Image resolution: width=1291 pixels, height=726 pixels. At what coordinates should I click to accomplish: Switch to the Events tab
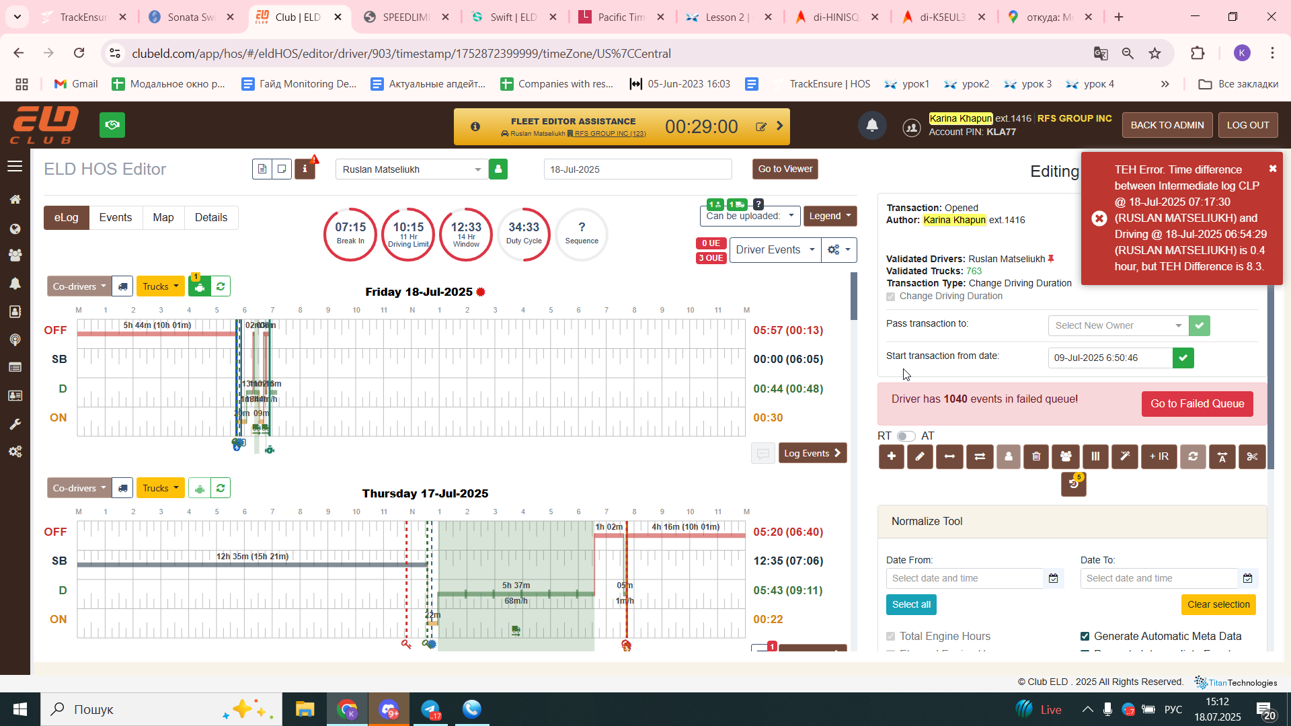pyautogui.click(x=116, y=218)
